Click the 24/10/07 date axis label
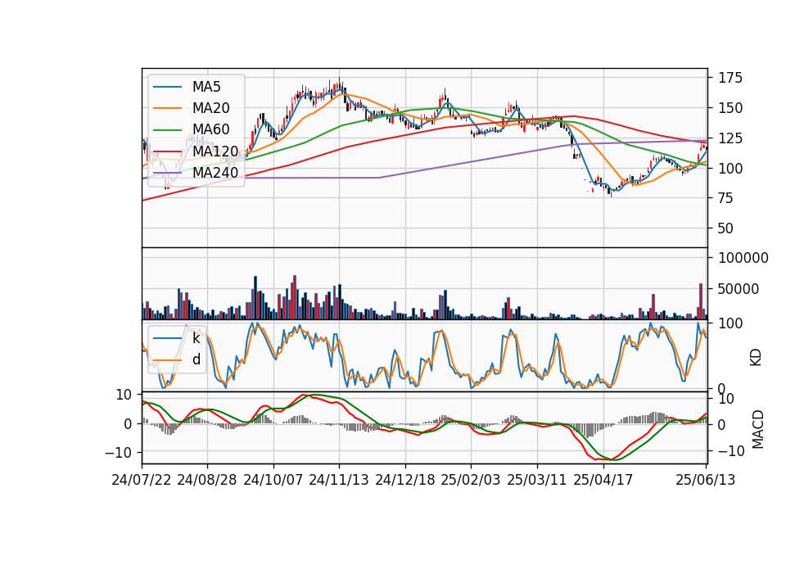 (273, 480)
